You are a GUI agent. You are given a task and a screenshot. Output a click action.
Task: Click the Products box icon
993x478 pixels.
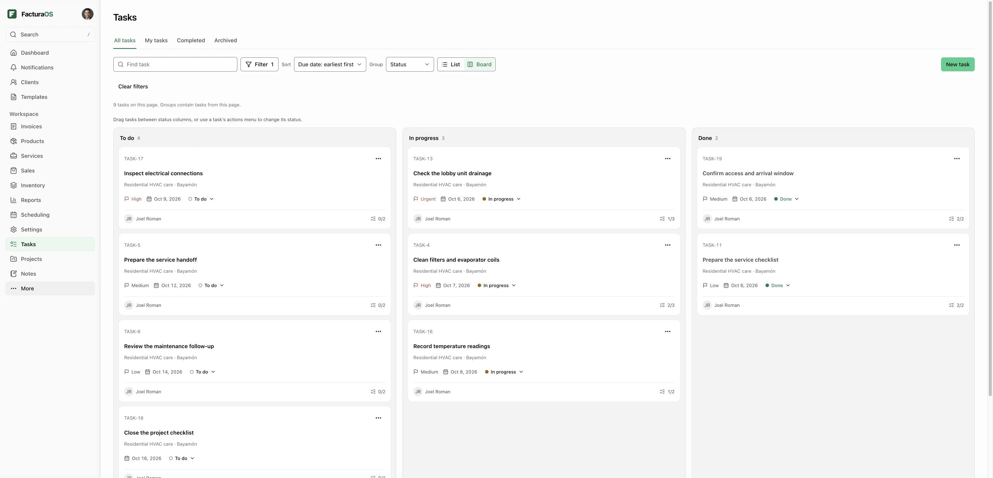(14, 141)
